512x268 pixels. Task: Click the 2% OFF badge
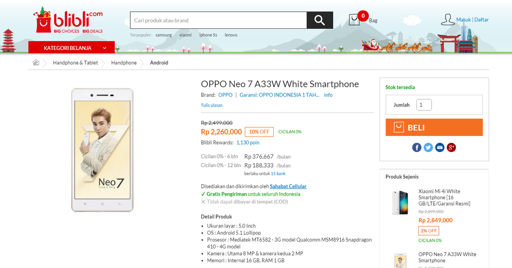pyautogui.click(x=429, y=231)
